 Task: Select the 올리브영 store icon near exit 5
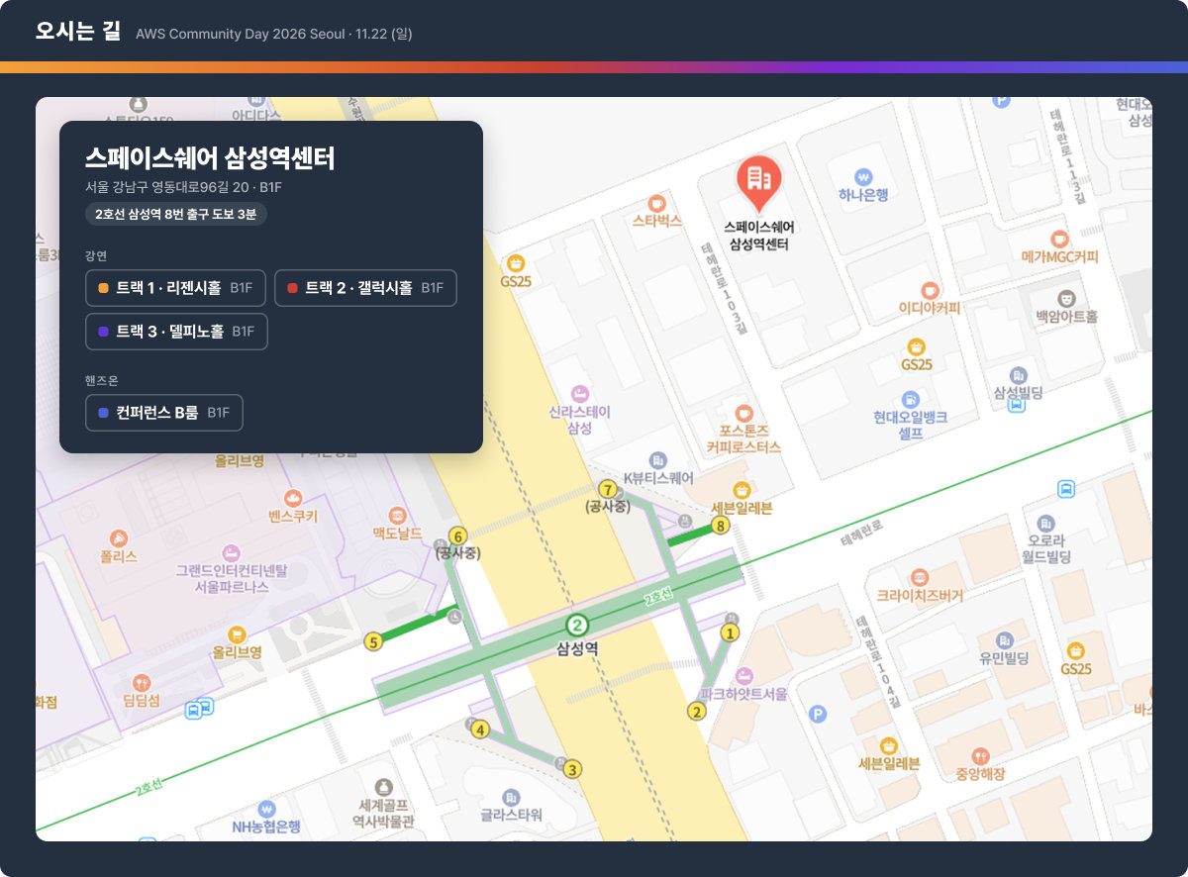coord(237,634)
